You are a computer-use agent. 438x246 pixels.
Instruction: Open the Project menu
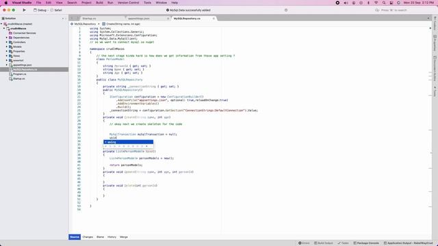pyautogui.click(x=86, y=3)
